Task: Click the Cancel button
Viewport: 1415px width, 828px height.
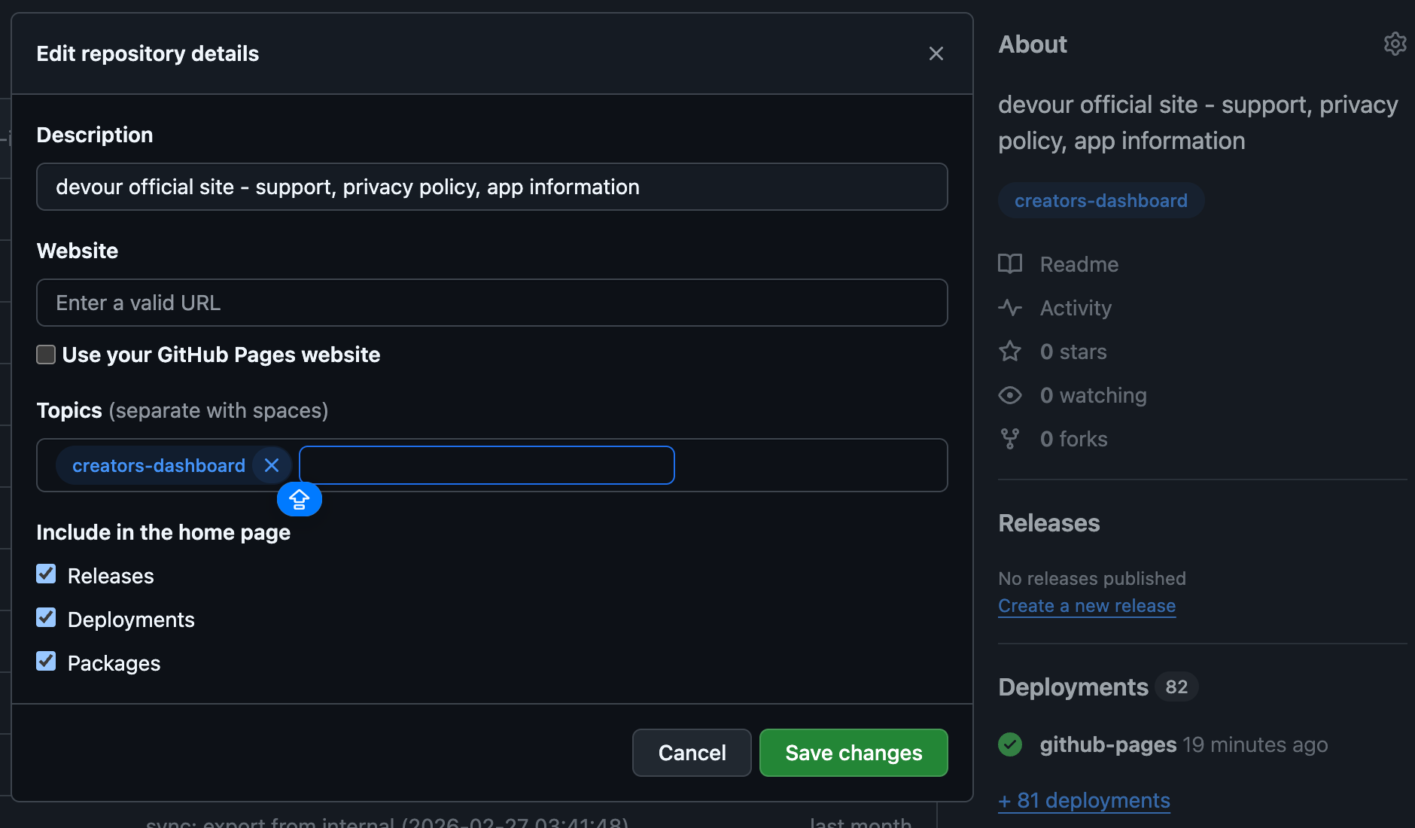Action: click(x=692, y=752)
